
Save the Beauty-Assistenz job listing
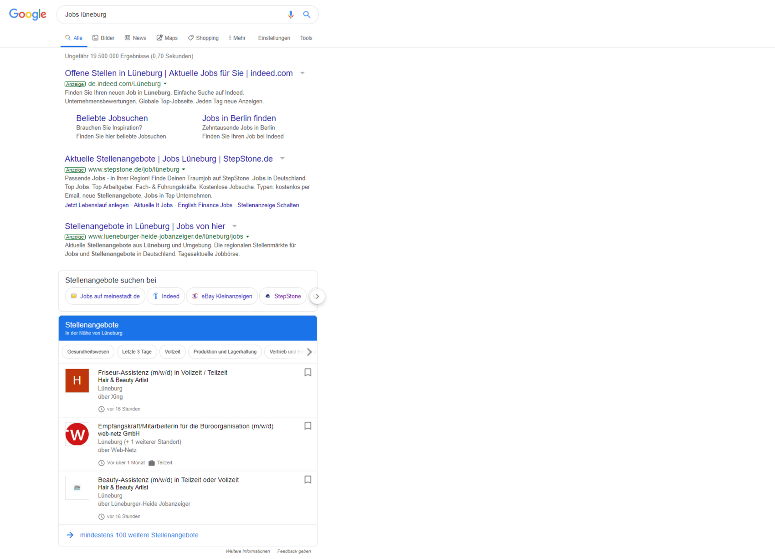click(308, 480)
